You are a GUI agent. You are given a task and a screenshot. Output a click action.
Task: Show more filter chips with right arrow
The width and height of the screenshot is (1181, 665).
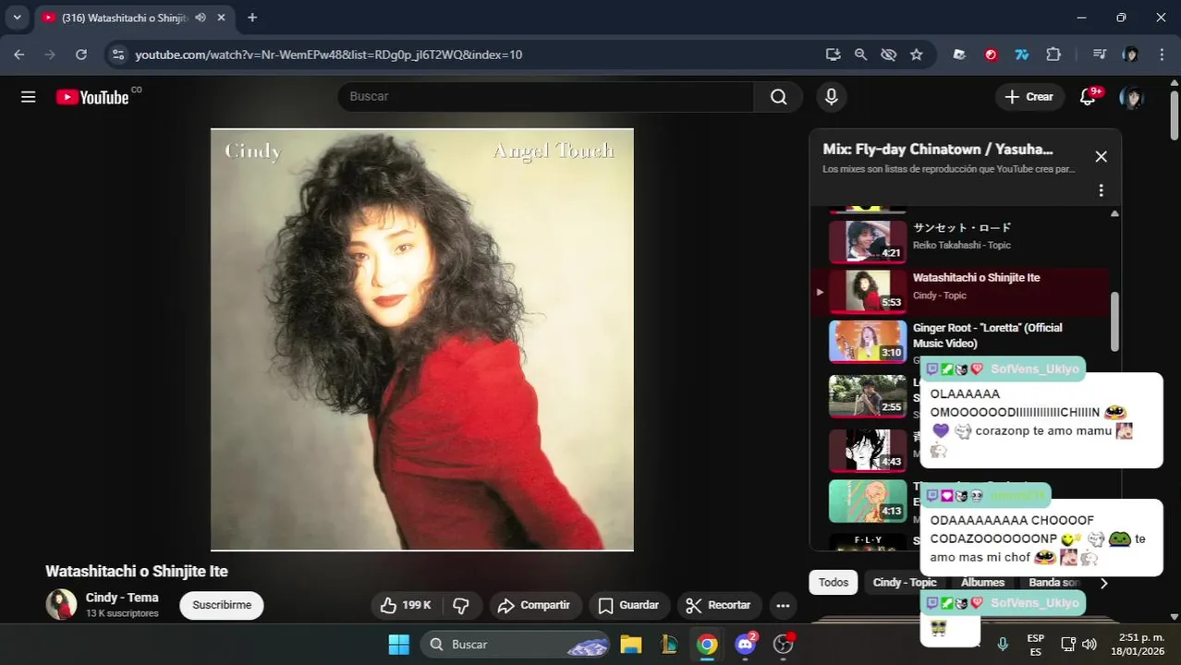[1103, 583]
